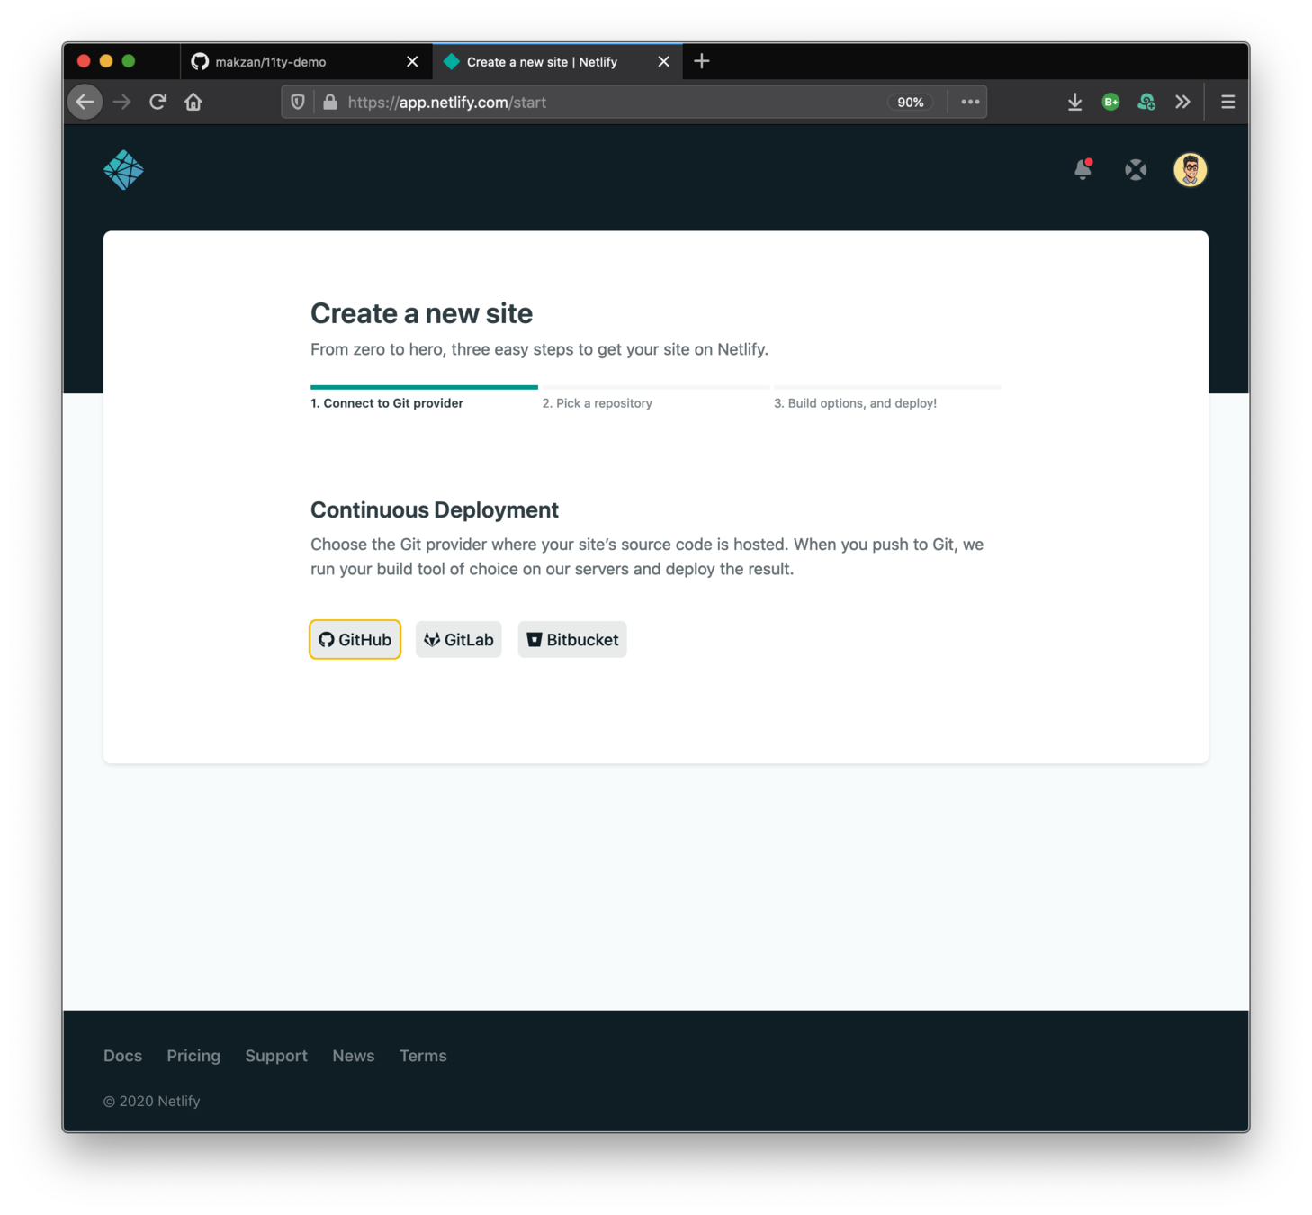Connect with GitLab provider
This screenshot has height=1215, width=1312.
click(459, 639)
